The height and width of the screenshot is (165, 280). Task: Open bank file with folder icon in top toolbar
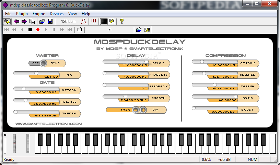click(x=42, y=22)
